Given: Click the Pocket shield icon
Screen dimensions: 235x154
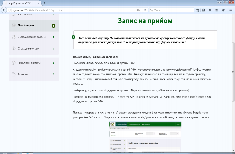Looking at the screenshot, I should (223, 10).
